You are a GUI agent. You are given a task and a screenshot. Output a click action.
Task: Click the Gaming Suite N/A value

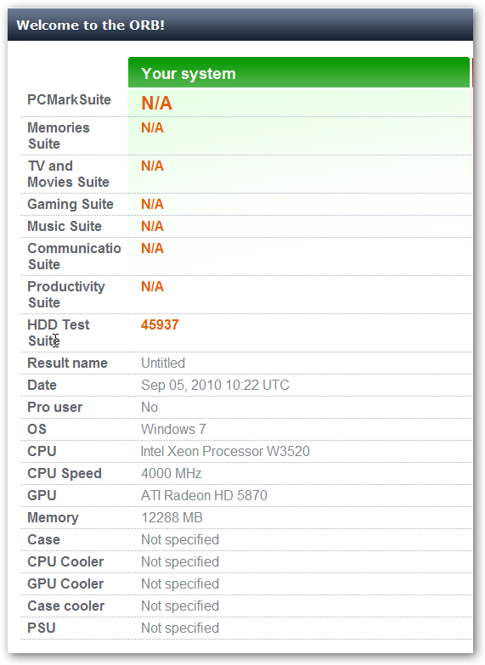coord(152,204)
